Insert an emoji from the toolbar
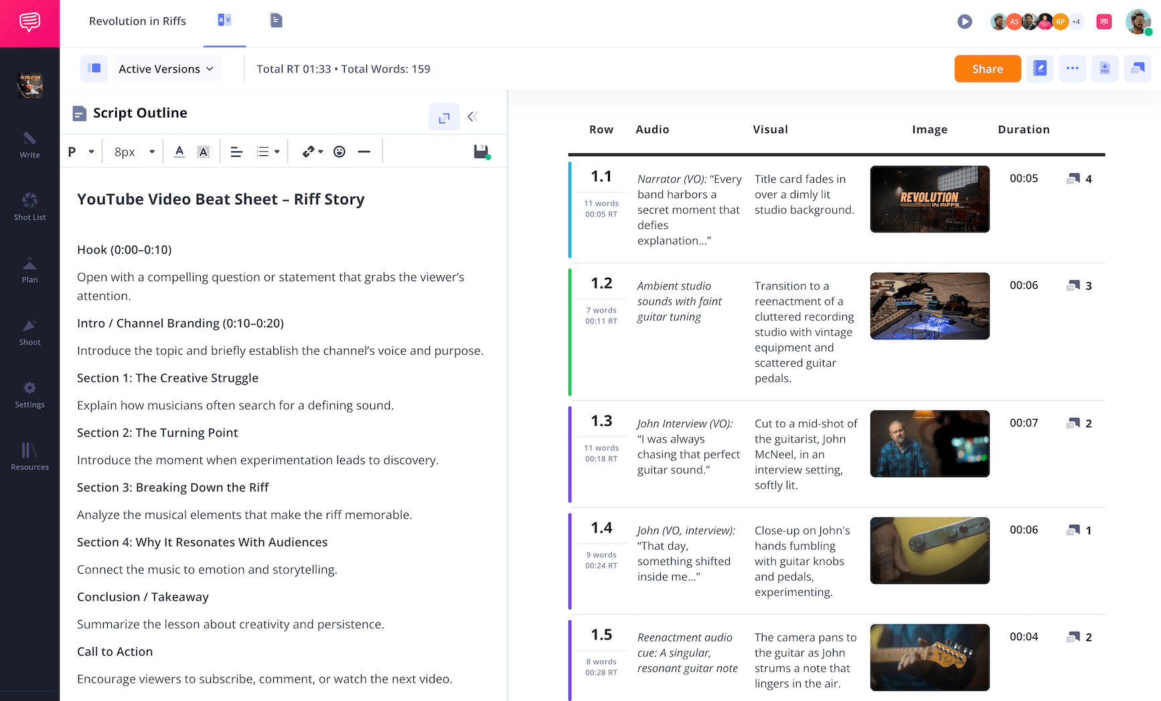The height and width of the screenshot is (701, 1161). (339, 152)
